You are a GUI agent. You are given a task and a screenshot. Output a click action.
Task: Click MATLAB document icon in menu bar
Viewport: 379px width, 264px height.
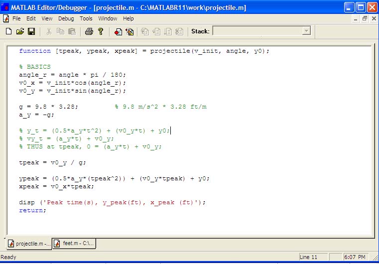[x=6, y=18]
